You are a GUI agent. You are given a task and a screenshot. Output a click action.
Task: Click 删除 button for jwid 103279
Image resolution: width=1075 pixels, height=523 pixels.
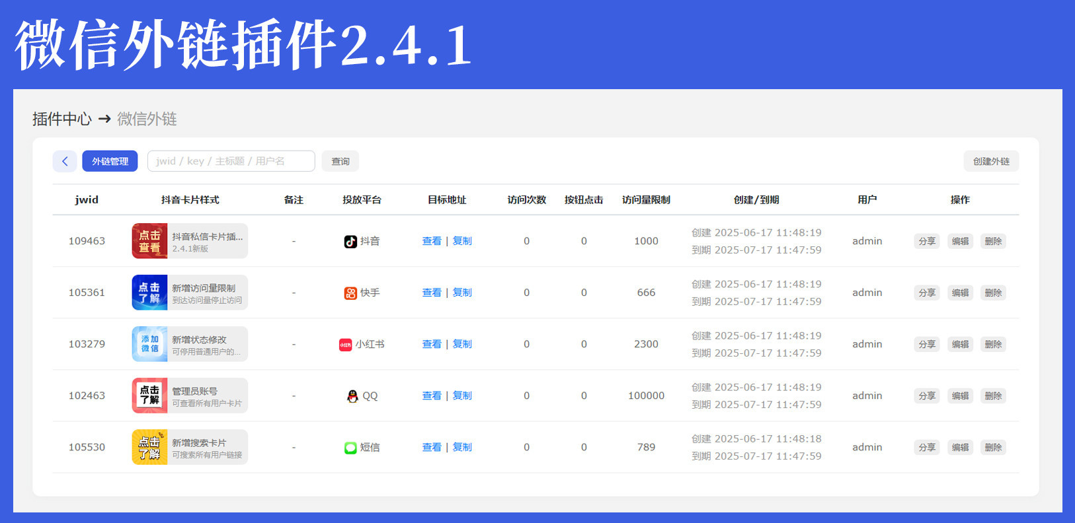point(993,344)
